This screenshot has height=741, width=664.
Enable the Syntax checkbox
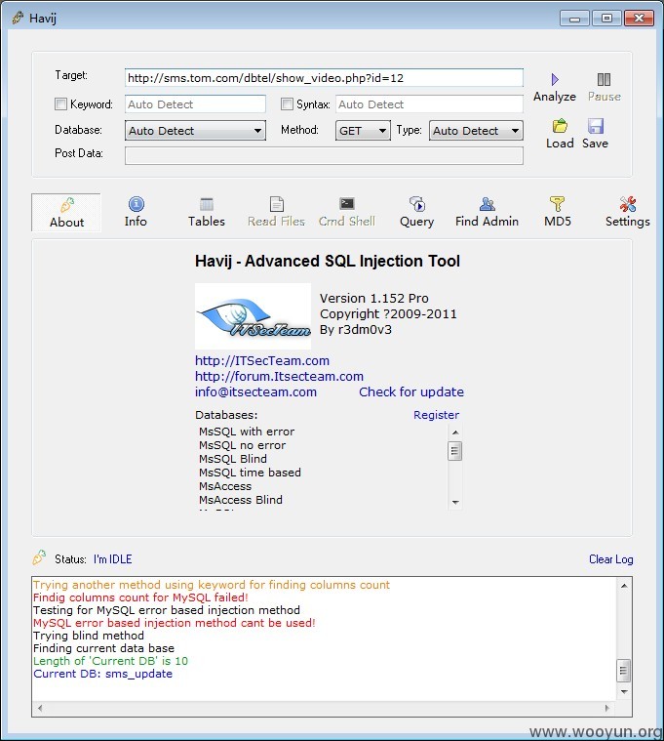tap(287, 103)
